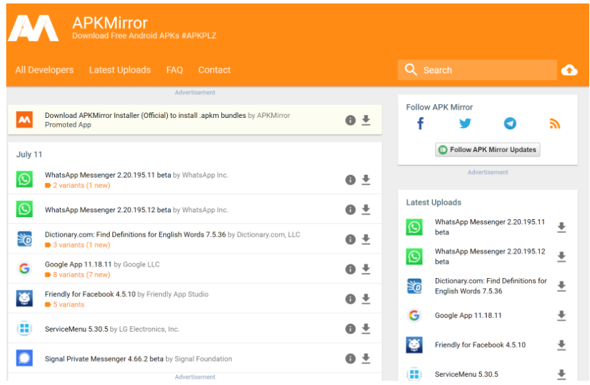Viewport: 590px width, 385px height.
Task: Show info for APKMirror Installer promoted app
Action: coord(351,120)
